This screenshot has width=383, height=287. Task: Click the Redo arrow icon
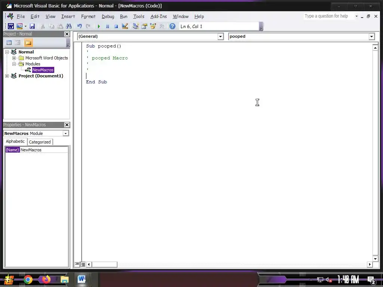[x=88, y=26]
